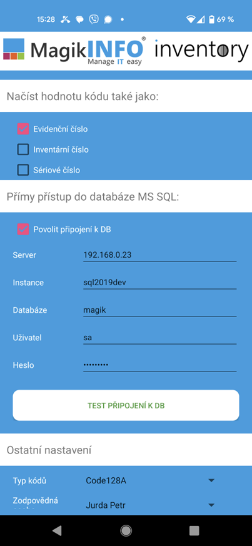Tap the recent apps square button
Screen dimensions: 252x546
tap(194, 530)
